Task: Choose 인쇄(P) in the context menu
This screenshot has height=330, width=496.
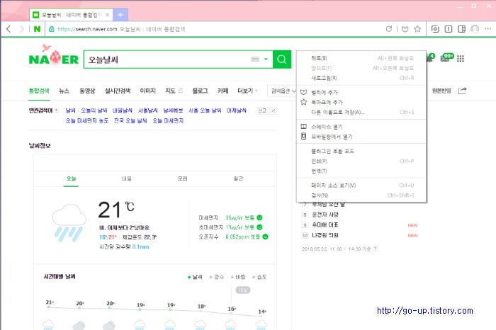Action: [x=361, y=161]
